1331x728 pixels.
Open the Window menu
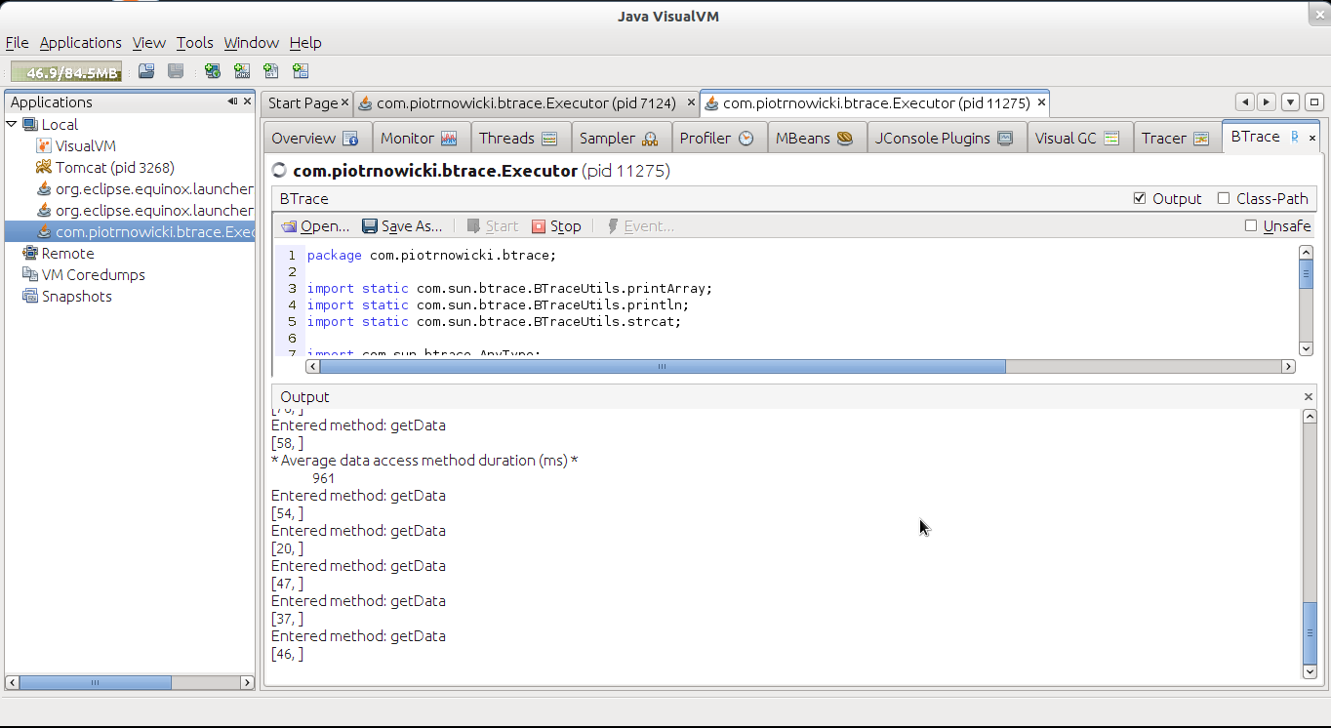251,42
